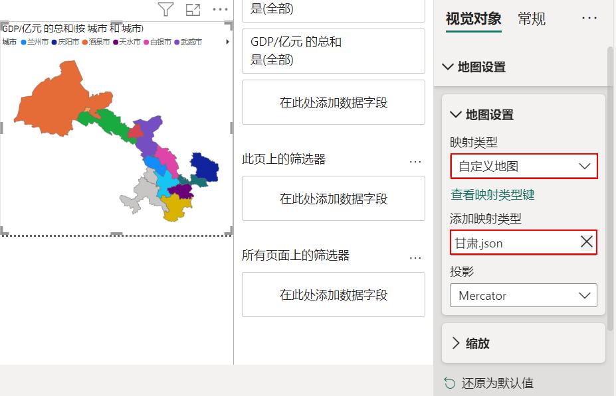Click the reset arrow icon beside 还原为默认值

[449, 383]
